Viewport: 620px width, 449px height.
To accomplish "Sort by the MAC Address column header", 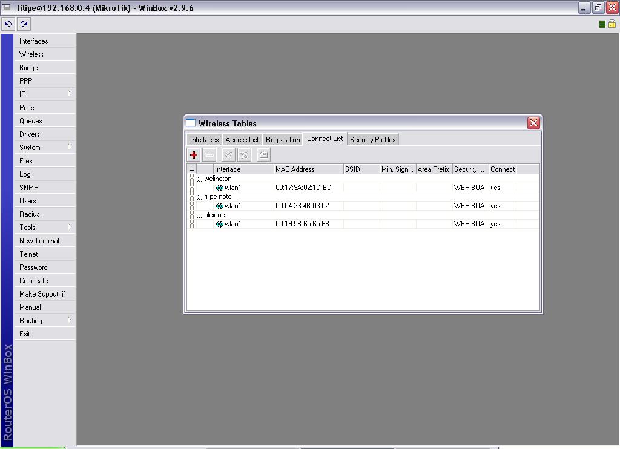I will [x=308, y=169].
